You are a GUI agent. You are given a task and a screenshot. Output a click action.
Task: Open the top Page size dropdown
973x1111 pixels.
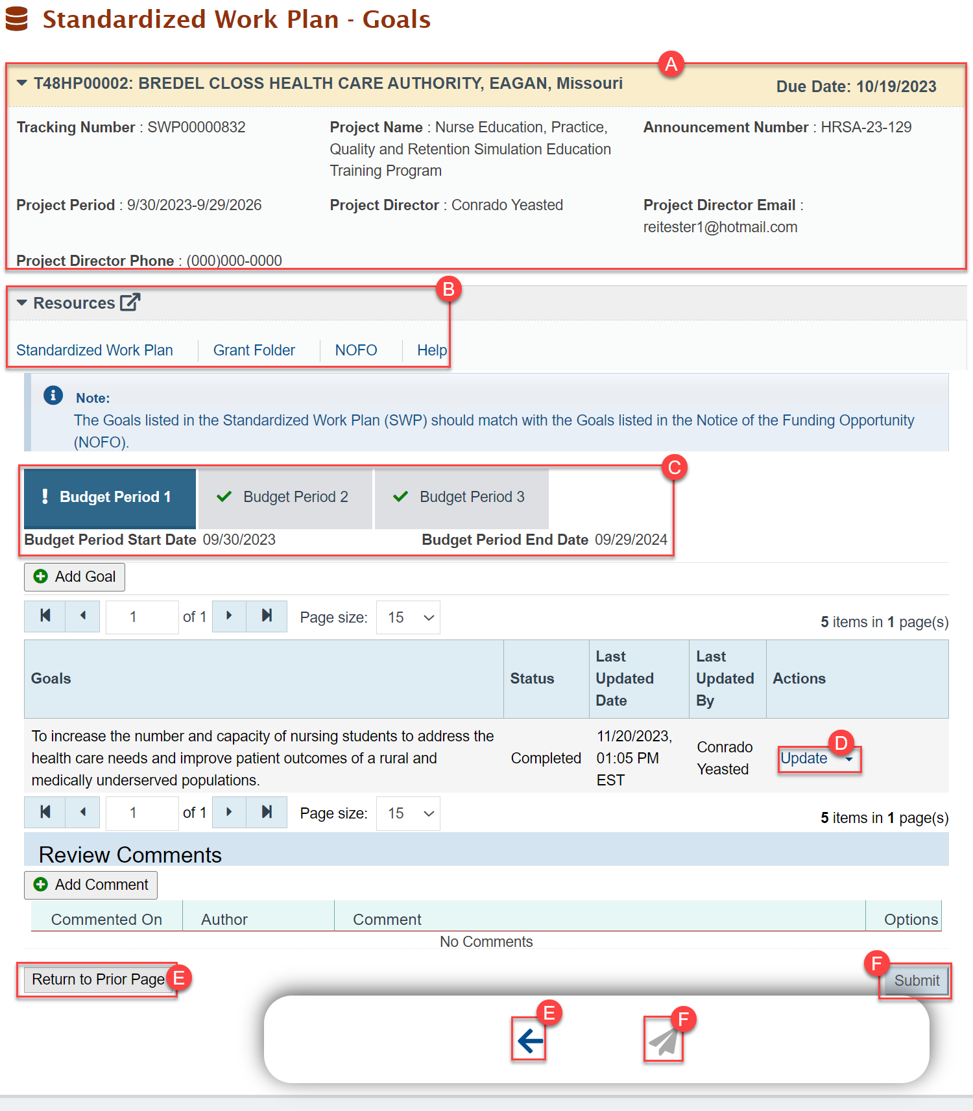coord(408,617)
